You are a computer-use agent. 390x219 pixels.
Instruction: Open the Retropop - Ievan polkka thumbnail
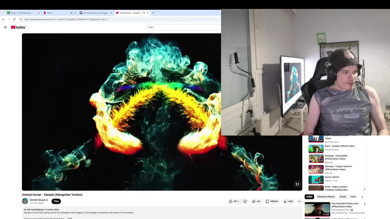316,158
